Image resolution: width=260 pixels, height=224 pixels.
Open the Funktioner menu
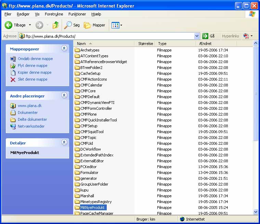77,14
